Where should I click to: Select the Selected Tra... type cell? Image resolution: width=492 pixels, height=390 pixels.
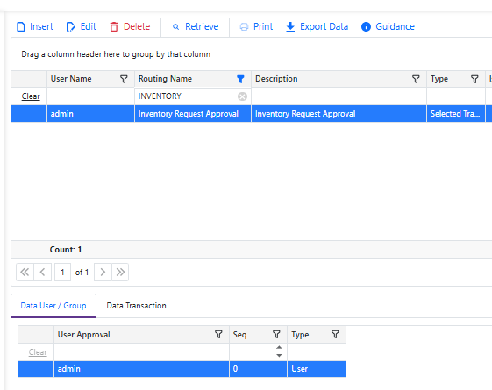[456, 113]
